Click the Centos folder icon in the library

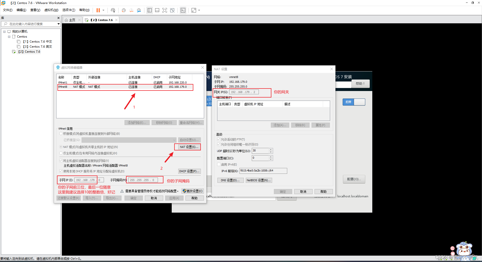coord(14,37)
